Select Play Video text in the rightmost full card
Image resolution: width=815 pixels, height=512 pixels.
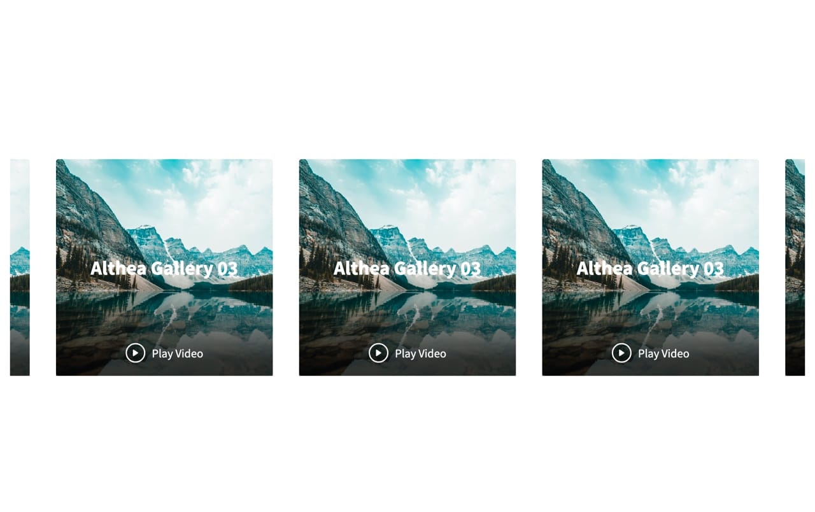(663, 353)
